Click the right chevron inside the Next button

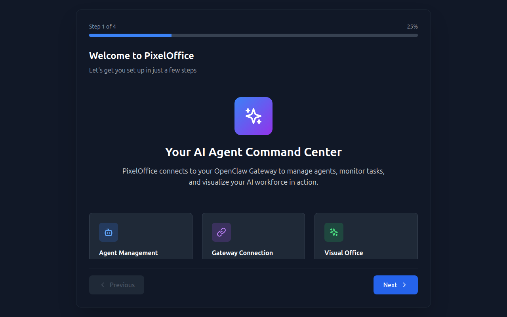(404, 285)
